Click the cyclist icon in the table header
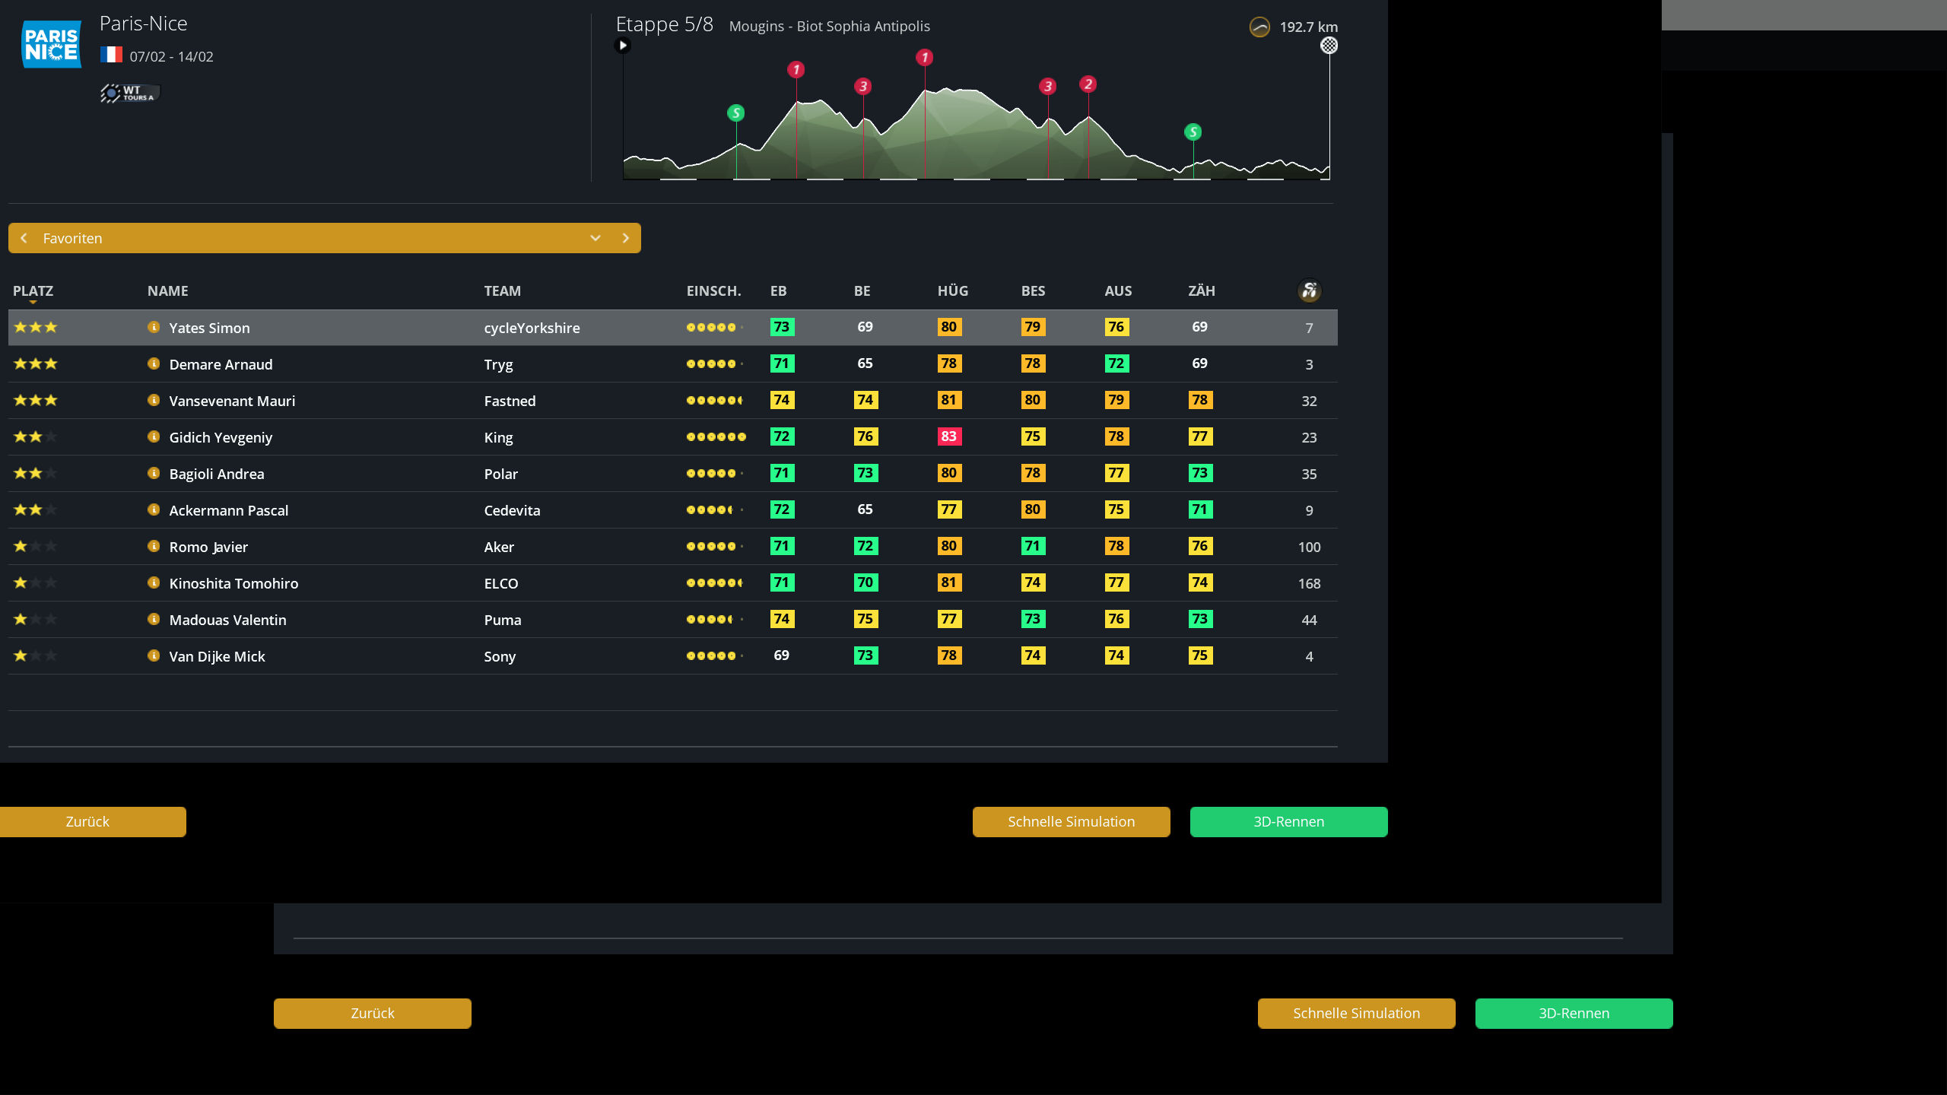The height and width of the screenshot is (1095, 1947). tap(1309, 290)
